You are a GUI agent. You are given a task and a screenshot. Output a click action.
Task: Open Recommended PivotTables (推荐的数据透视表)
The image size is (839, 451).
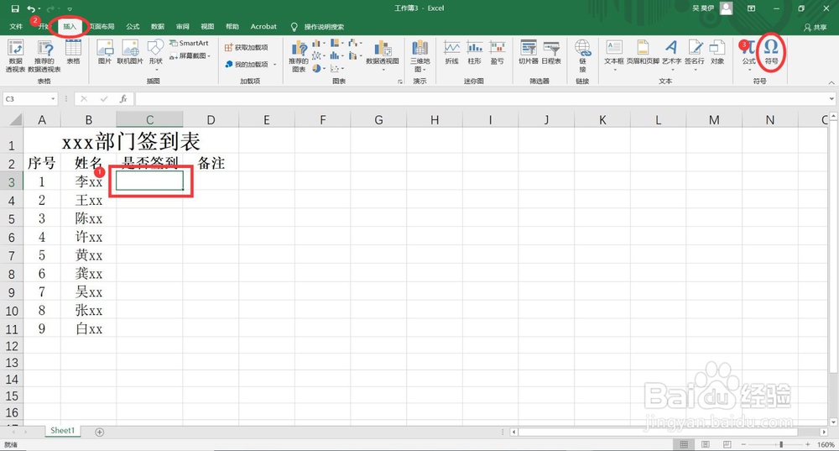pos(44,55)
